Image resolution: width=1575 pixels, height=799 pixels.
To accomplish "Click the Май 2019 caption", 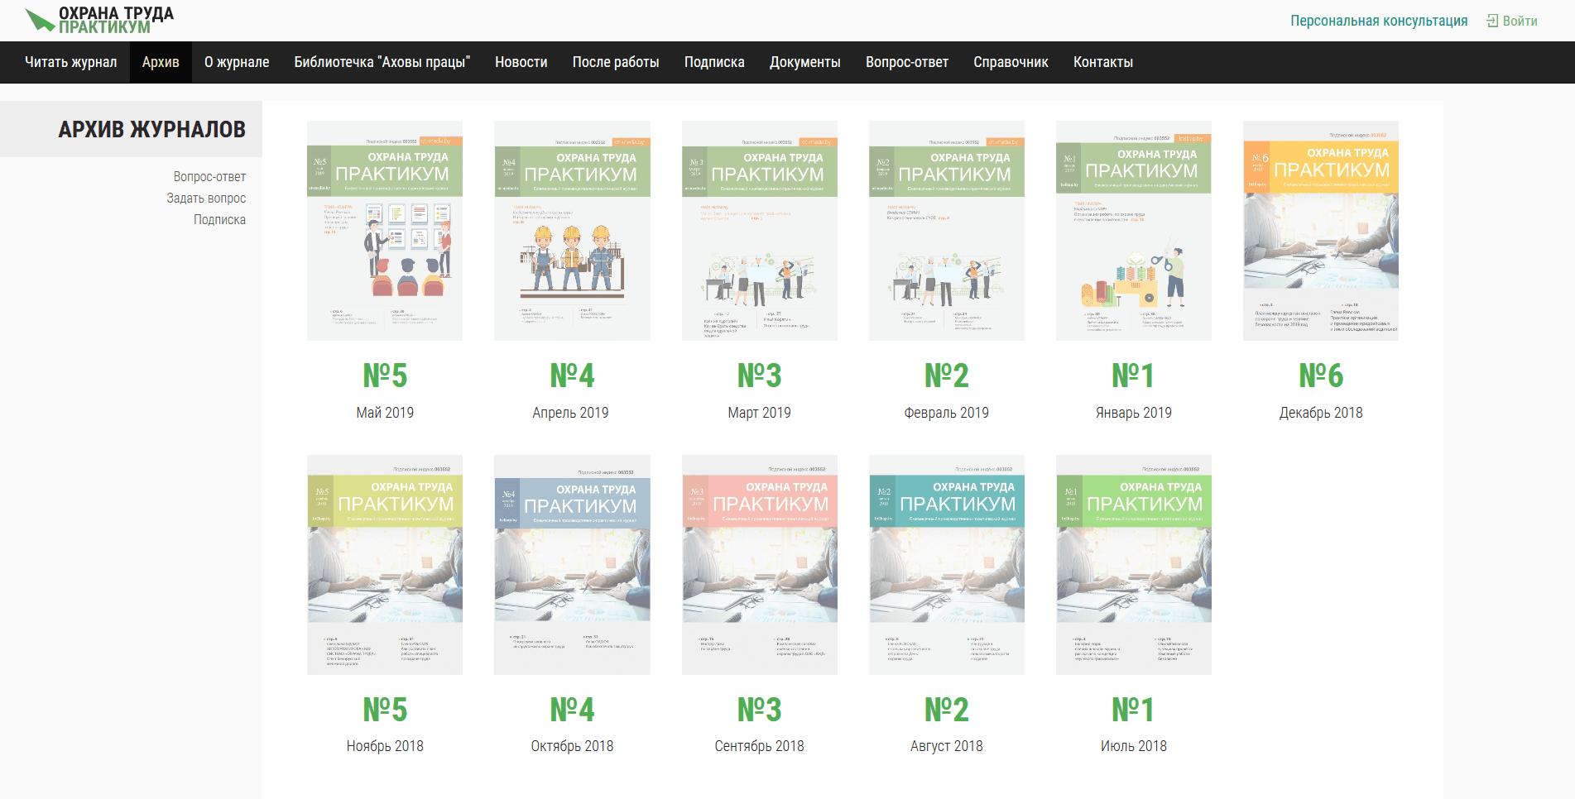I will pyautogui.click(x=385, y=413).
